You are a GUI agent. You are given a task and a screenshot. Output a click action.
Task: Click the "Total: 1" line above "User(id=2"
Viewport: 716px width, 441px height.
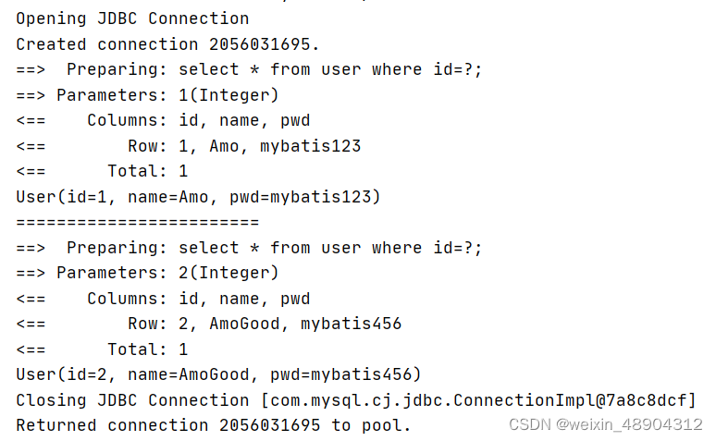click(147, 349)
